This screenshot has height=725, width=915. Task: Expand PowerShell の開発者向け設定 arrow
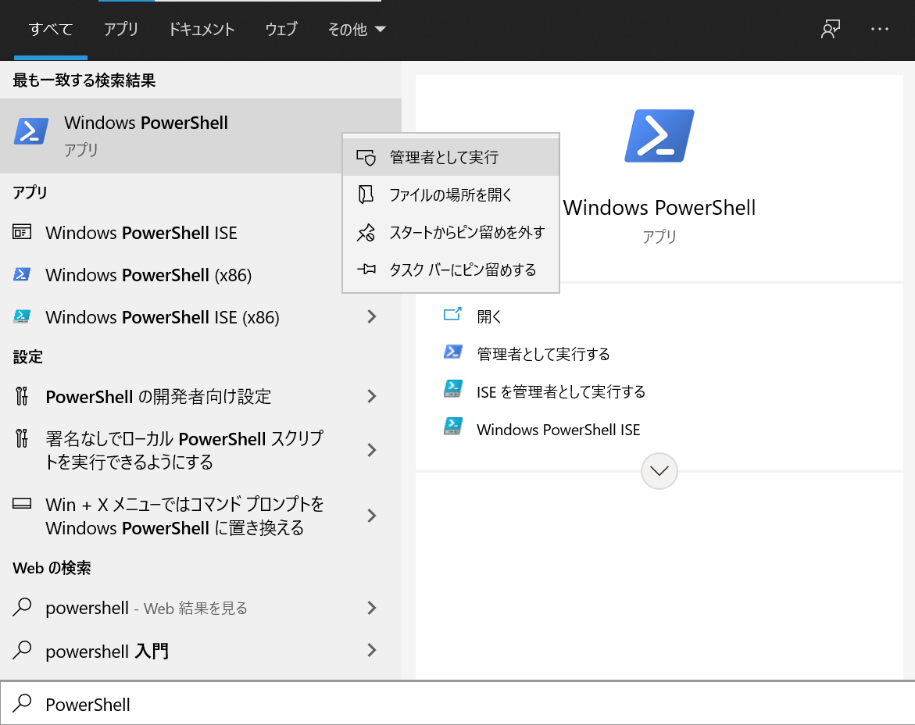pos(372,397)
